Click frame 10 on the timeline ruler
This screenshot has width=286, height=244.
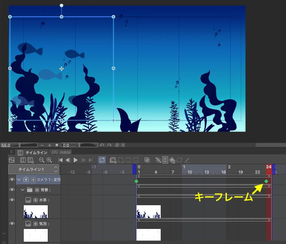click(190, 172)
